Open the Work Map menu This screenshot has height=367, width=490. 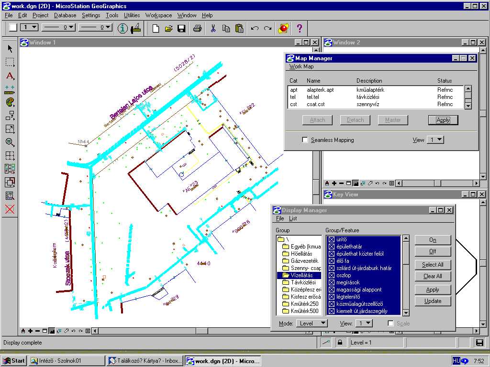(x=301, y=66)
